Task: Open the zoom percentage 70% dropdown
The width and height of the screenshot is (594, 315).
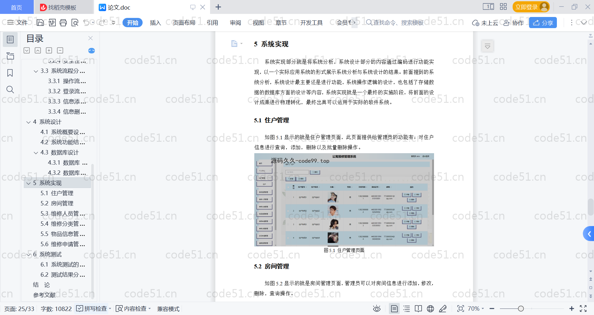Action: [476, 309]
